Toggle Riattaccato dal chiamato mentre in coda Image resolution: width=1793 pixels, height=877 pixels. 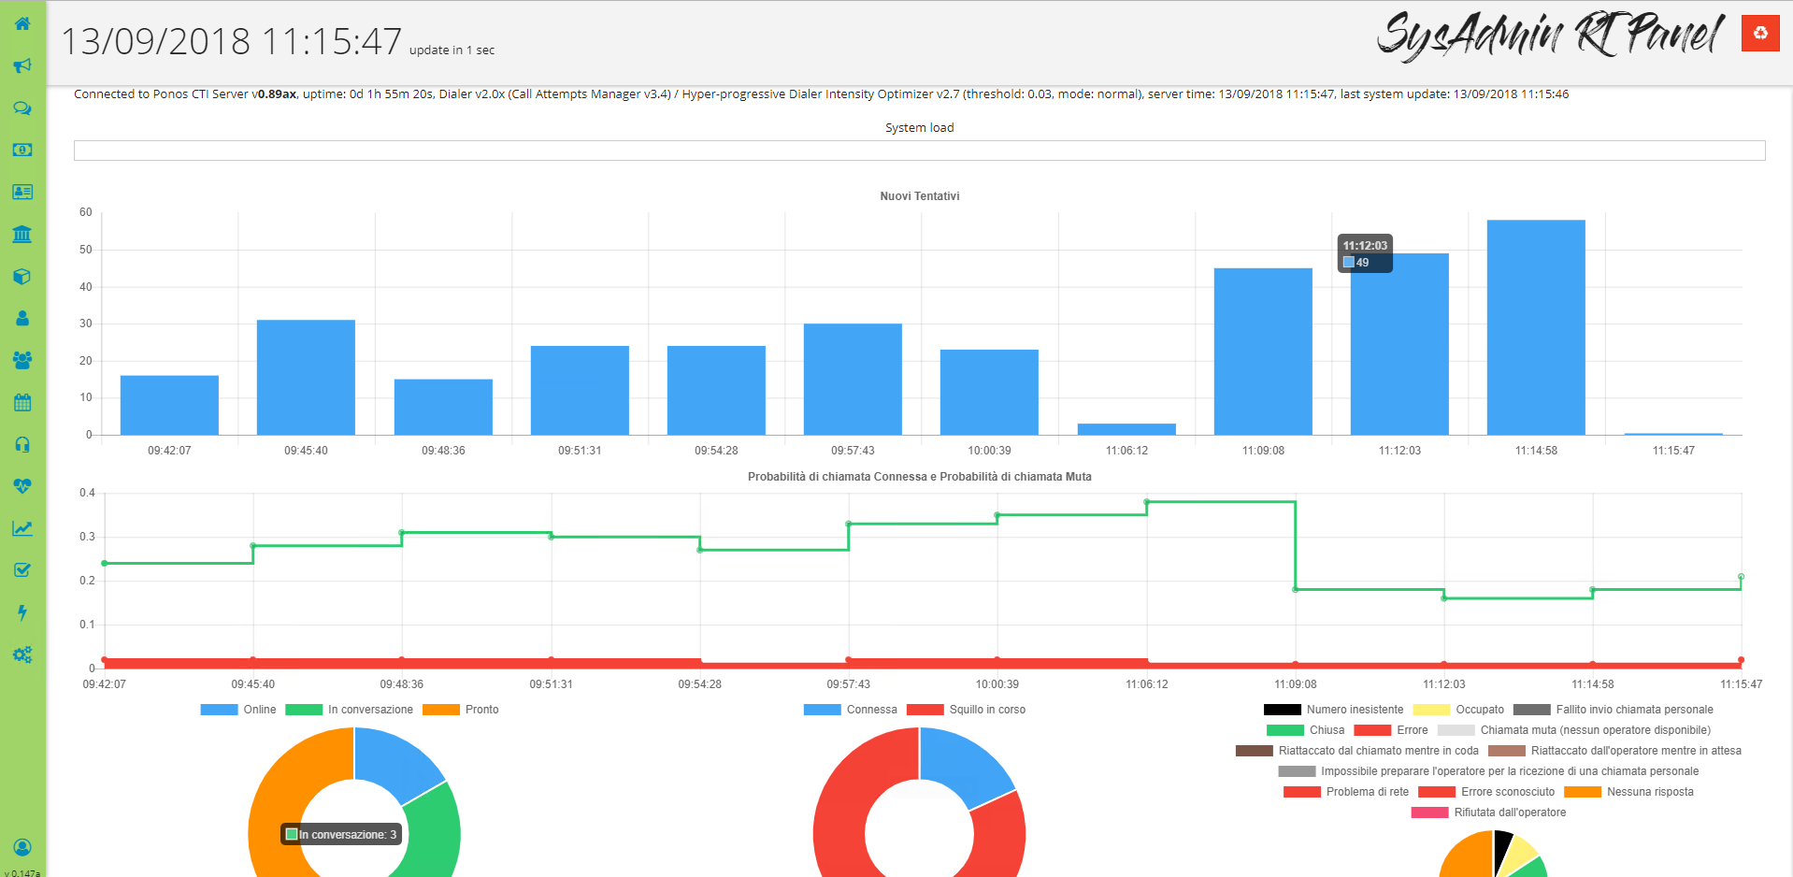[1357, 751]
